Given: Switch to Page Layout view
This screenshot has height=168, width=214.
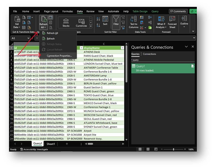Looking at the screenshot, I should coord(148,149).
